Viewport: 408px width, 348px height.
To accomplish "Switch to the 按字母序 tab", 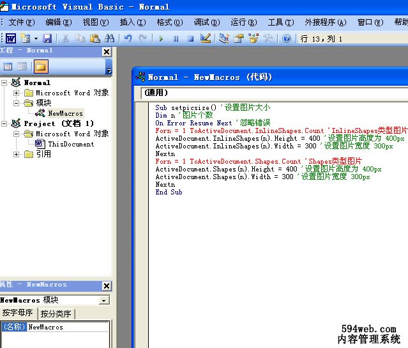I will tap(18, 313).
